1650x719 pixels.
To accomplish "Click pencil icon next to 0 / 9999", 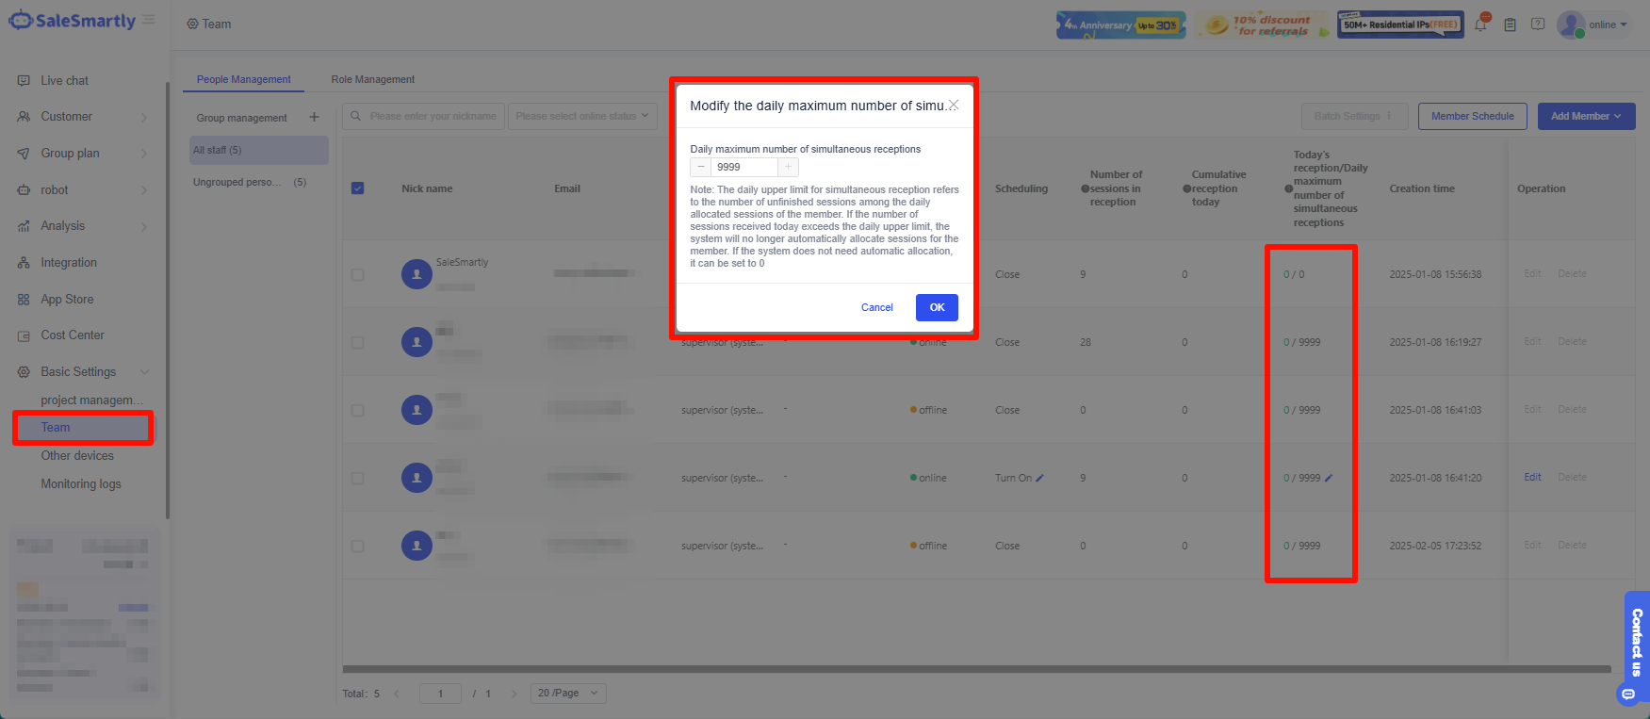I will (1329, 478).
